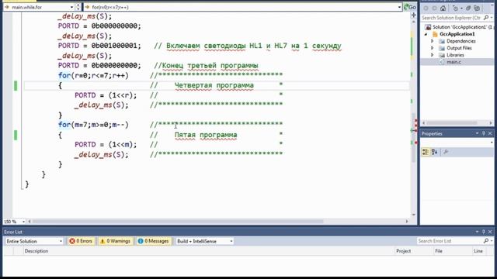Toggle the 0 Messages filter
Viewport: 497px width, 279px height.
click(154, 241)
